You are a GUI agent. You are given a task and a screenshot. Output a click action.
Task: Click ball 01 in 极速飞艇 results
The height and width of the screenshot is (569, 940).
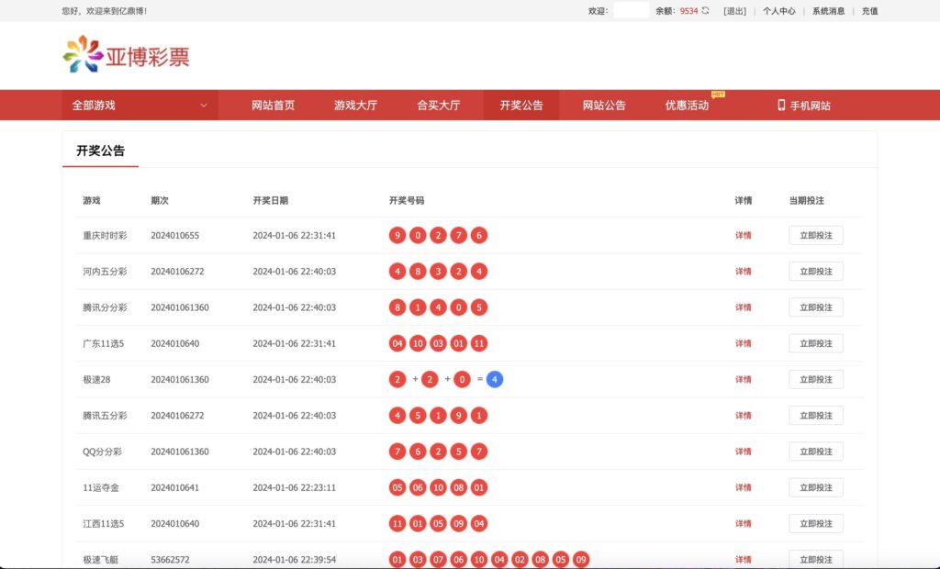(397, 559)
